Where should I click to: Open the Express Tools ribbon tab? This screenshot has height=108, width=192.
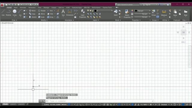click(x=107, y=7)
